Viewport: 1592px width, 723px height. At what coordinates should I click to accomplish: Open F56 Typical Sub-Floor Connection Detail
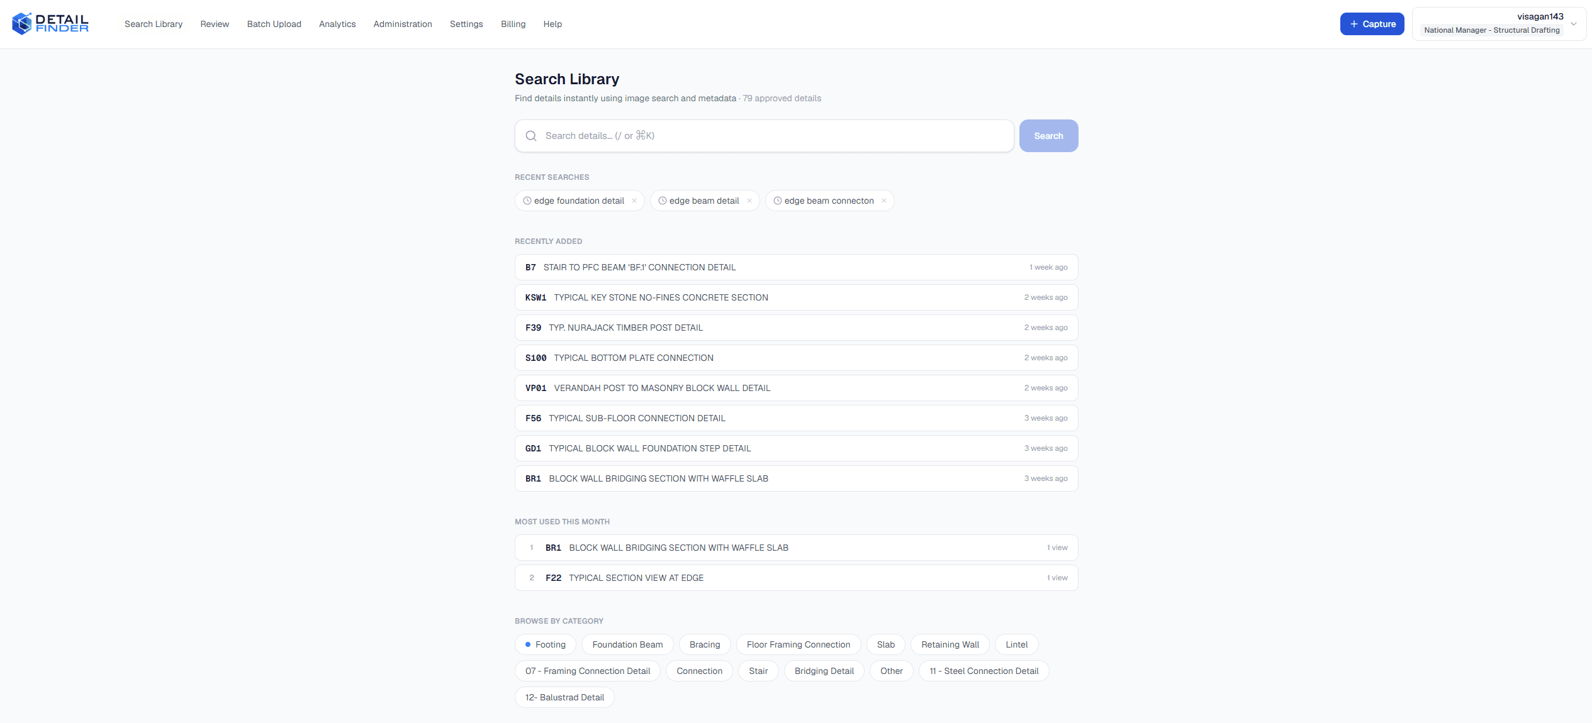(x=796, y=418)
